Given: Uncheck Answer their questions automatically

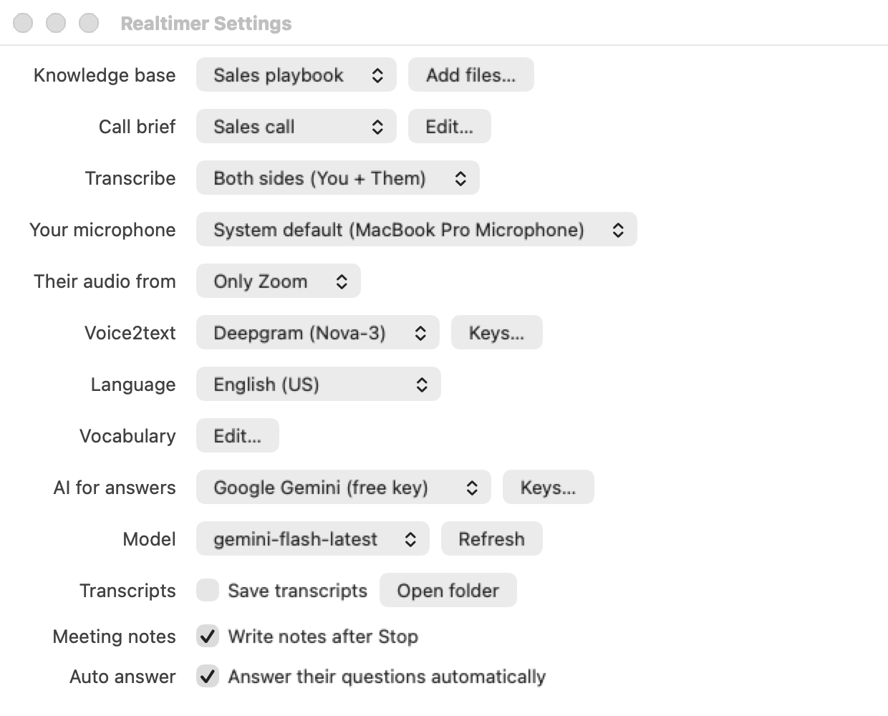Looking at the screenshot, I should pyautogui.click(x=208, y=677).
